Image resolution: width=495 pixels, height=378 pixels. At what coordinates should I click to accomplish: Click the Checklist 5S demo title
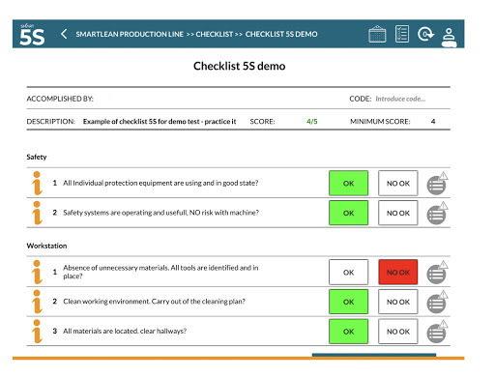239,66
